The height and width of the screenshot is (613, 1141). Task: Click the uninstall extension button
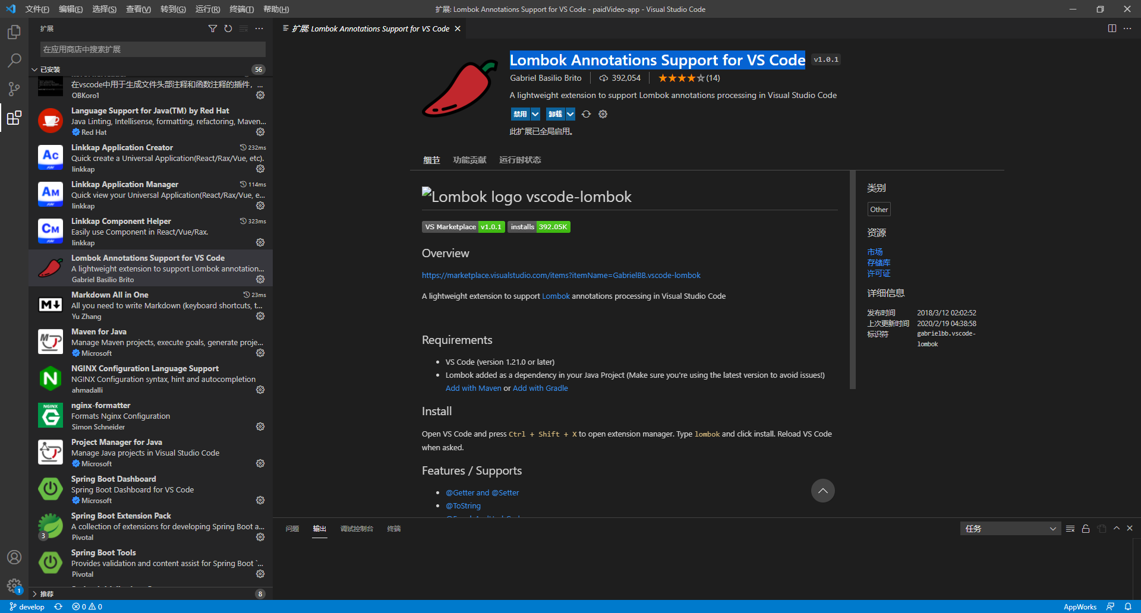555,114
